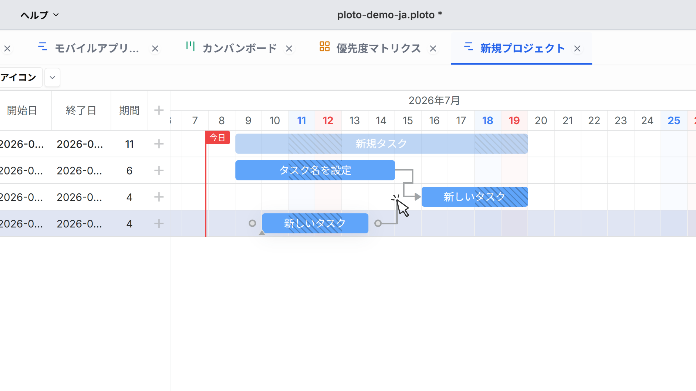696x391 pixels.
Task: Click the 終了日 column header
Action: point(81,110)
